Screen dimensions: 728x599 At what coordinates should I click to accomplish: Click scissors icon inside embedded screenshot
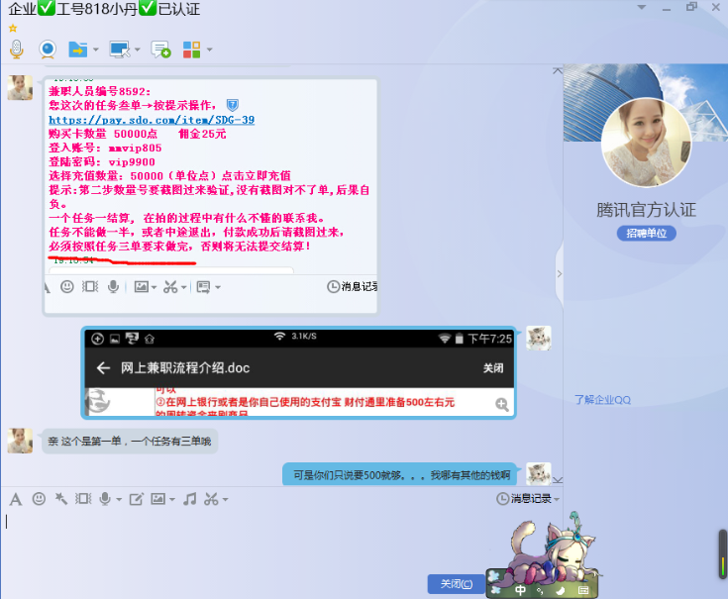(x=170, y=287)
